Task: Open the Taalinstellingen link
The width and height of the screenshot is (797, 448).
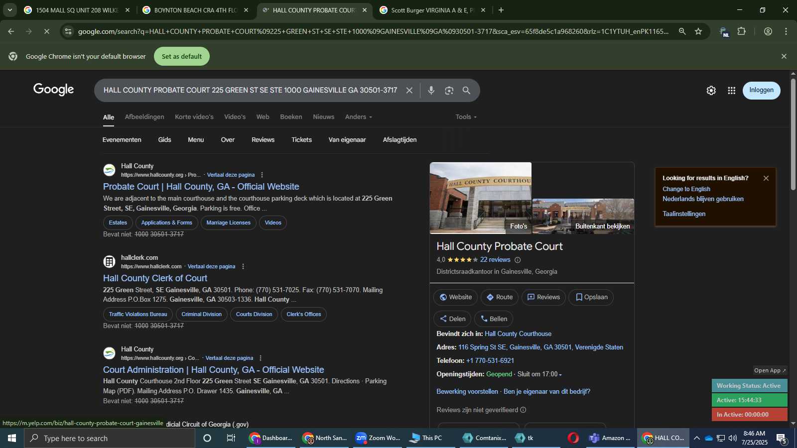Action: (x=684, y=214)
